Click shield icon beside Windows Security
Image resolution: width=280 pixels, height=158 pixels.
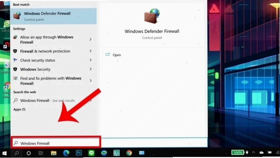pyautogui.click(x=15, y=69)
